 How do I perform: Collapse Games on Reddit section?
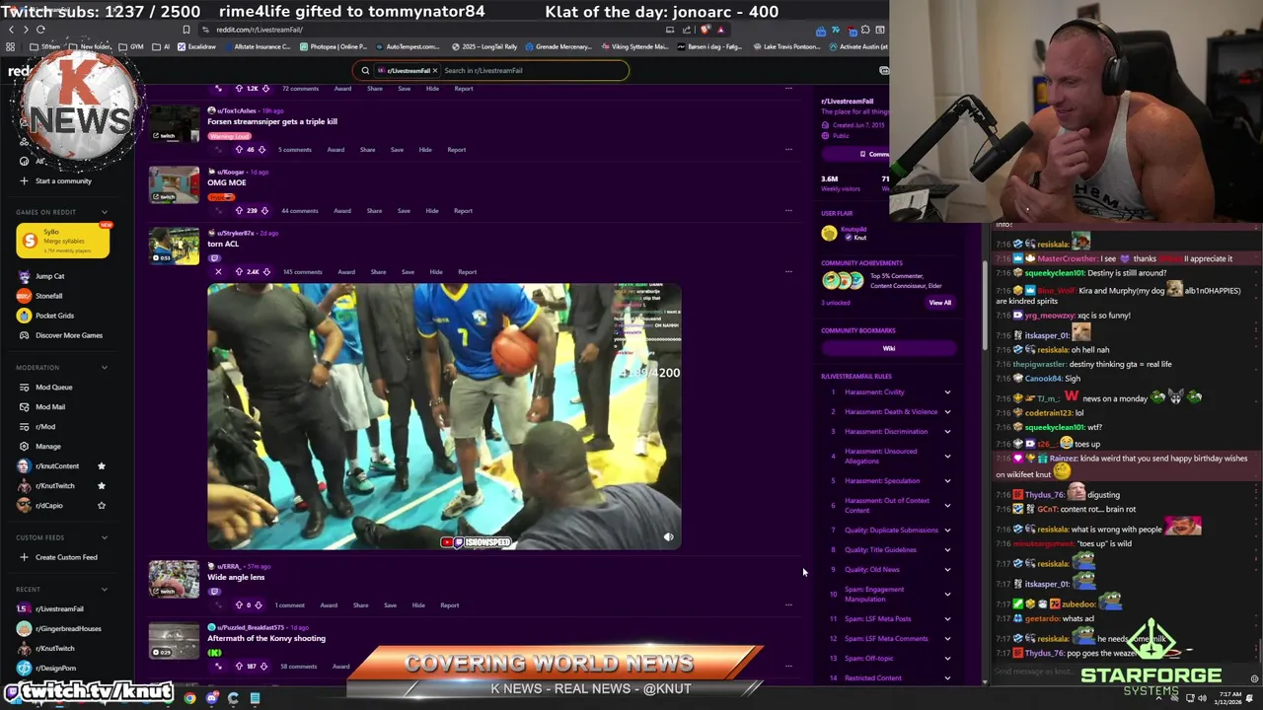105,212
